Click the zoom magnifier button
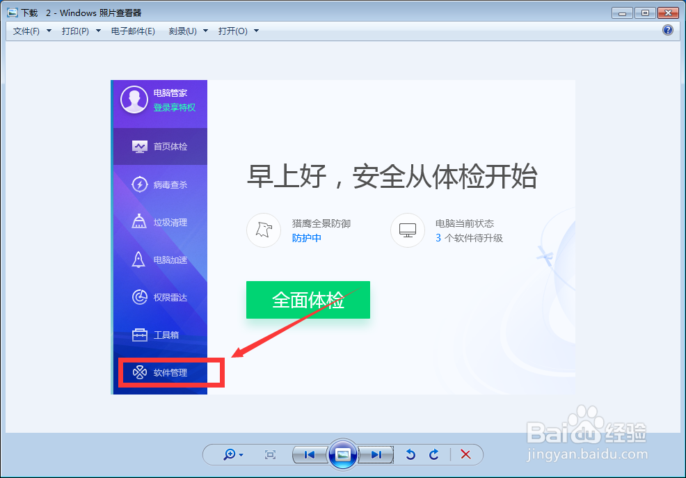686x478 pixels. click(230, 455)
